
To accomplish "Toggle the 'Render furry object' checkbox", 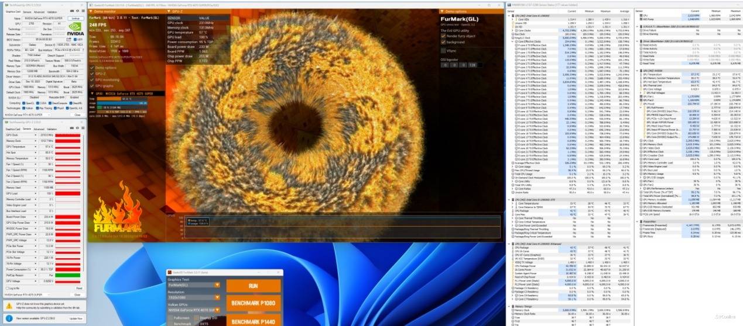I will (x=443, y=36).
